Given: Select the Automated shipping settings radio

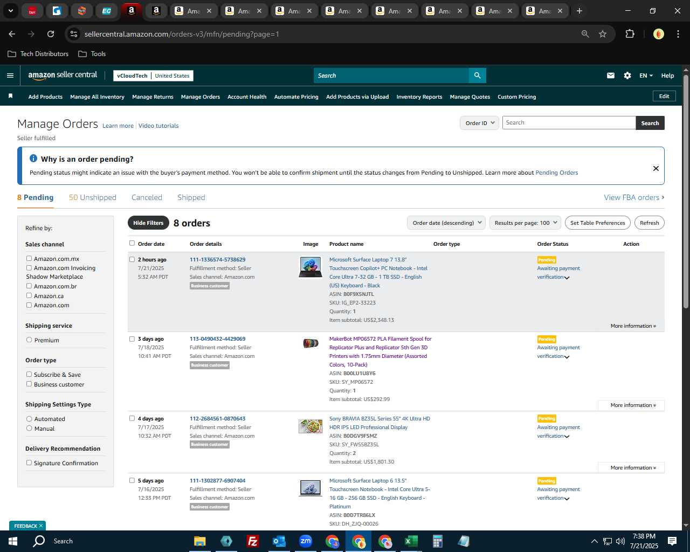Looking at the screenshot, I should 29,419.
